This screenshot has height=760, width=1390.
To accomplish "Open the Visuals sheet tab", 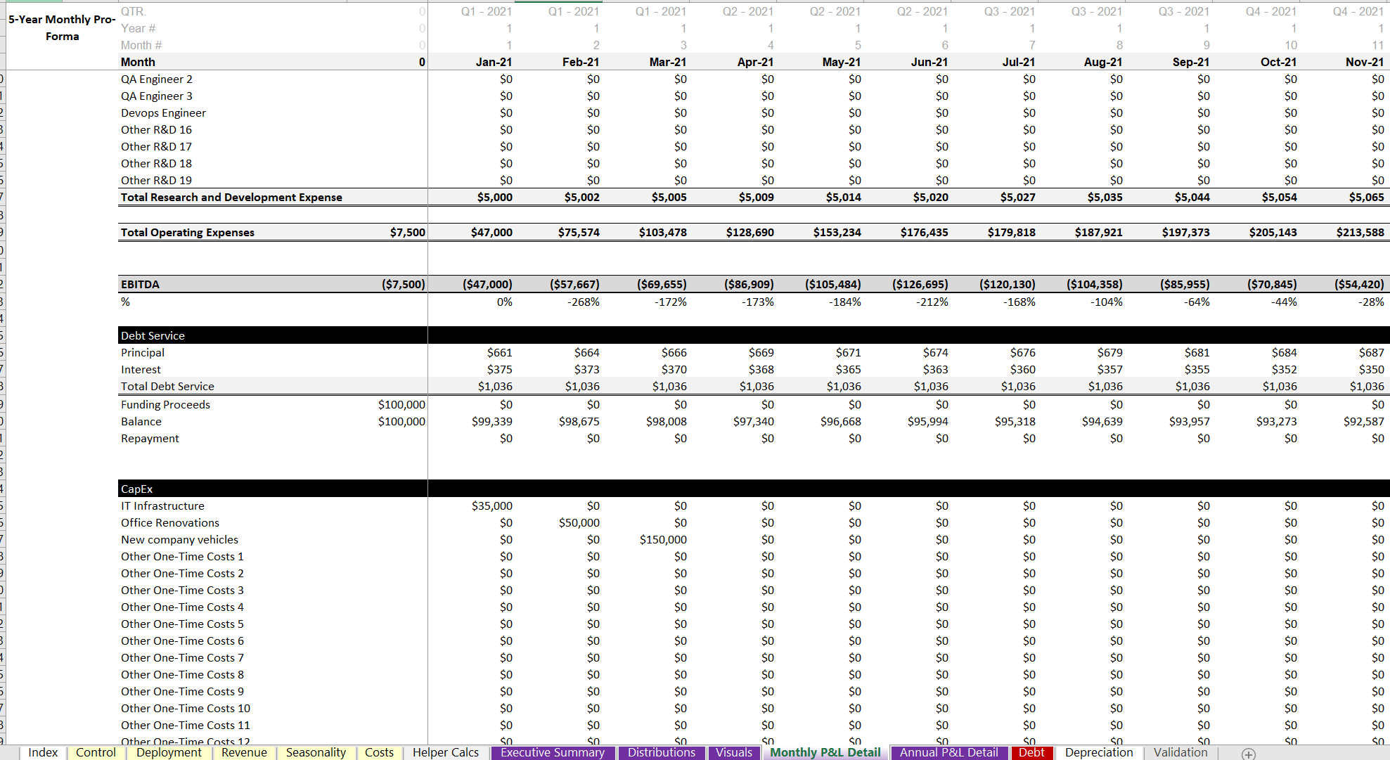I will click(733, 752).
